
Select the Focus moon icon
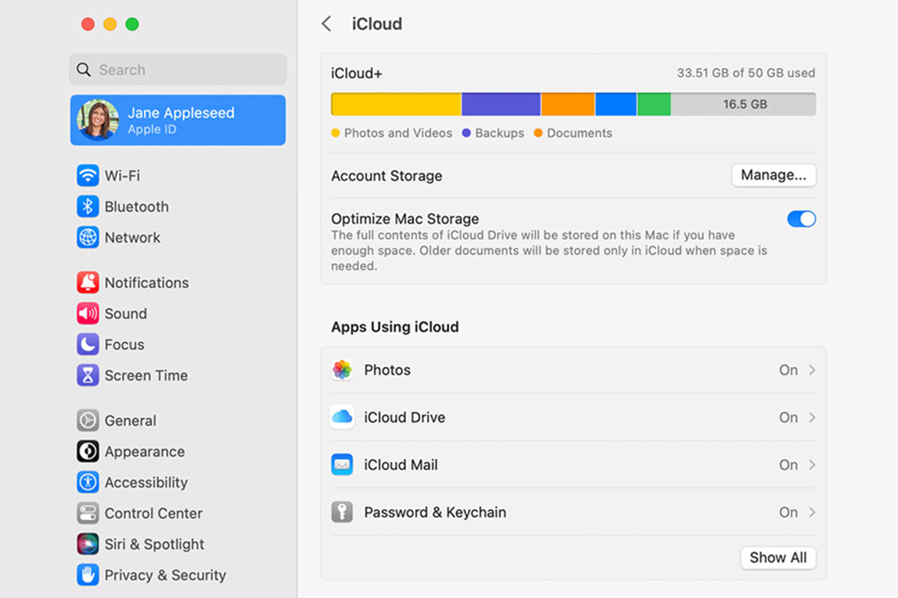(x=87, y=345)
